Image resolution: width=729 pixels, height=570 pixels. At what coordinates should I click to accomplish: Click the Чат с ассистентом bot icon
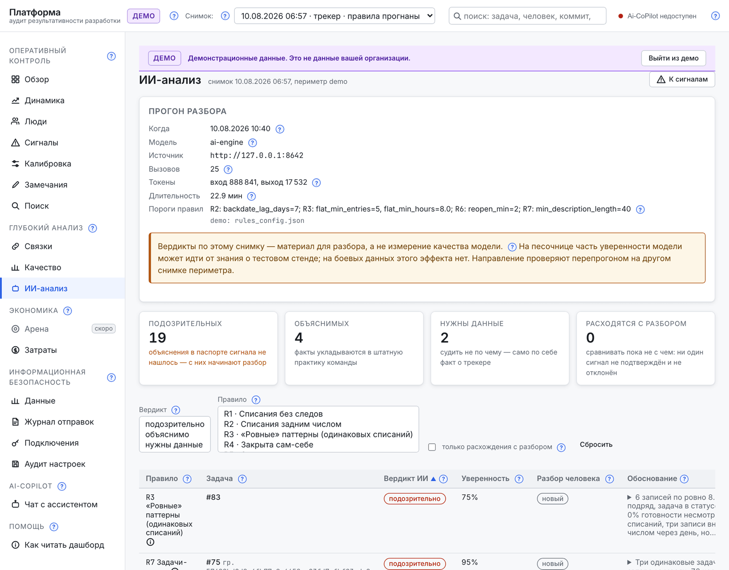pos(15,504)
